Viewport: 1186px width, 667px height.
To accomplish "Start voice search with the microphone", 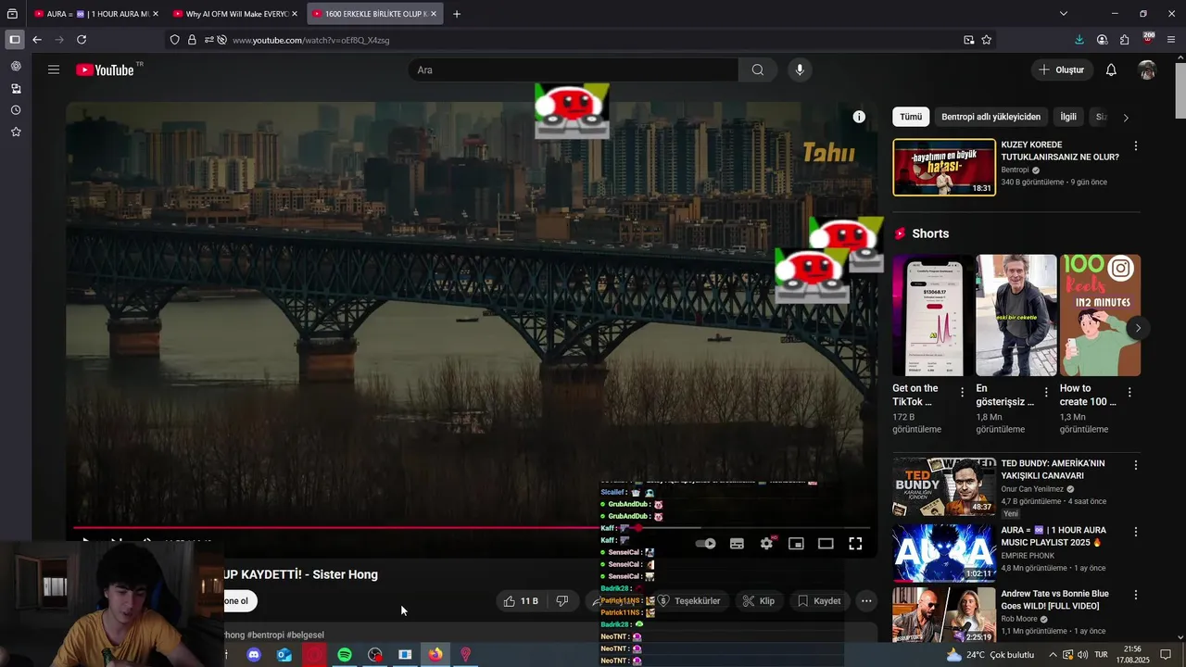I will pos(800,69).
